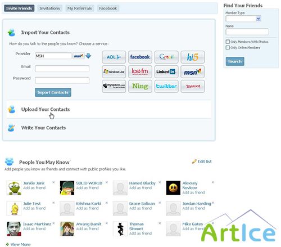281x247 pixels.
Task: Open the Member Type dropdown
Action: point(243,19)
